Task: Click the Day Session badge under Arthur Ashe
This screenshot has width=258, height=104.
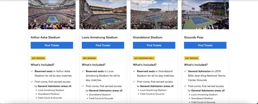Action: (38, 58)
